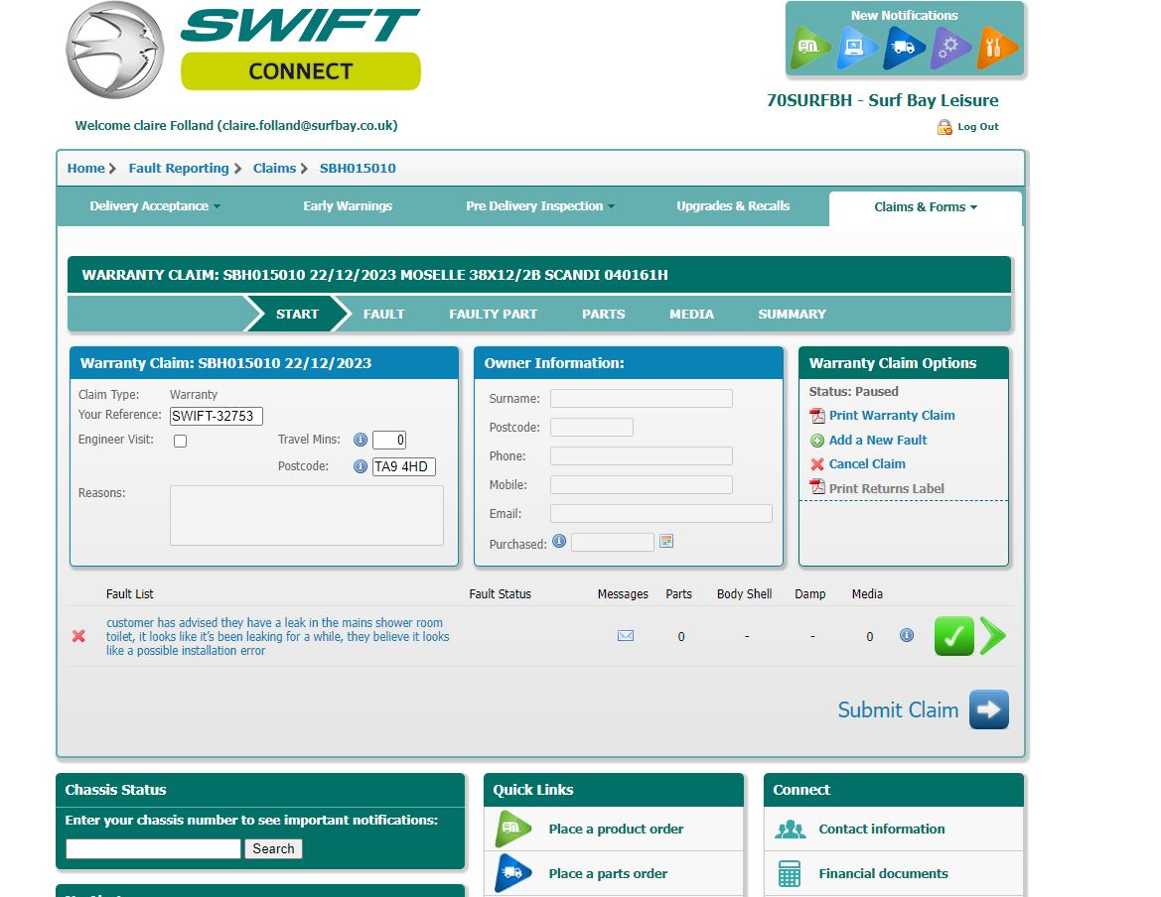Click the fault row info icon

click(907, 635)
